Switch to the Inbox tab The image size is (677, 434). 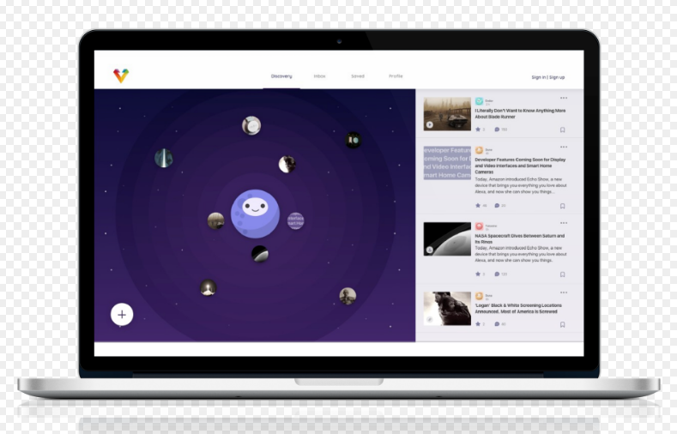[x=319, y=76]
